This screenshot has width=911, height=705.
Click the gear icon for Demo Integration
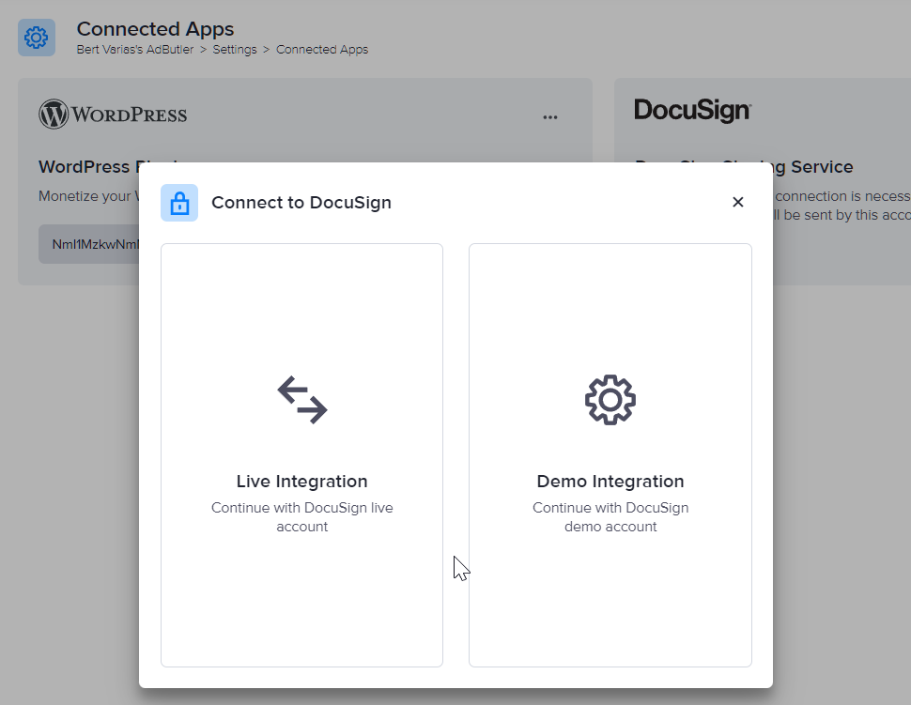click(x=610, y=400)
